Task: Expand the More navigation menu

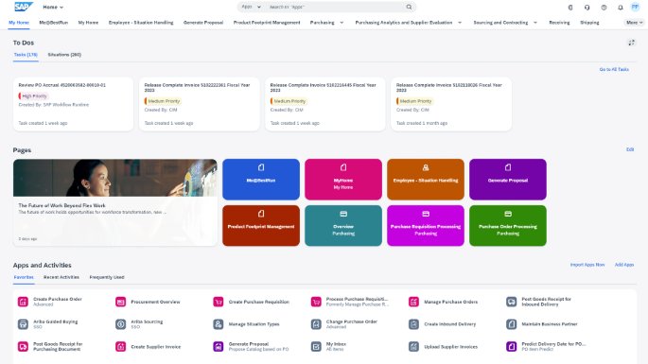Action: click(x=635, y=23)
